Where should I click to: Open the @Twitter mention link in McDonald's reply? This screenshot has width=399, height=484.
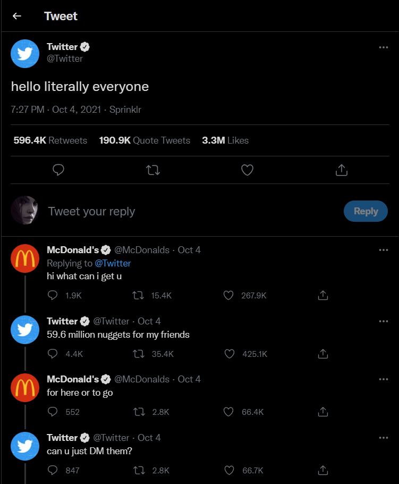click(x=113, y=263)
